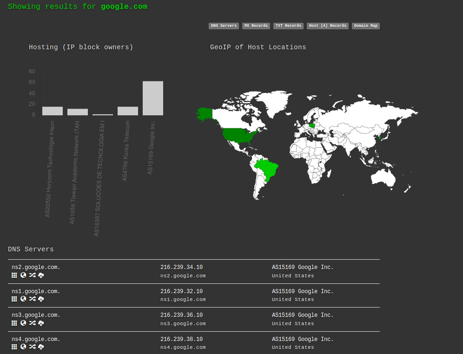Click the IP address 216.239.36.10
Viewport: 463px width, 354px height.
(x=182, y=315)
